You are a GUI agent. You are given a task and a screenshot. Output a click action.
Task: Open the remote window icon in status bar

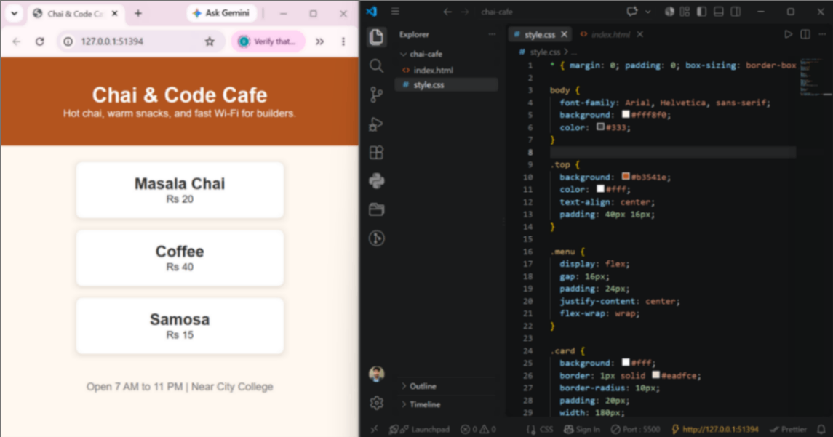[x=375, y=429]
